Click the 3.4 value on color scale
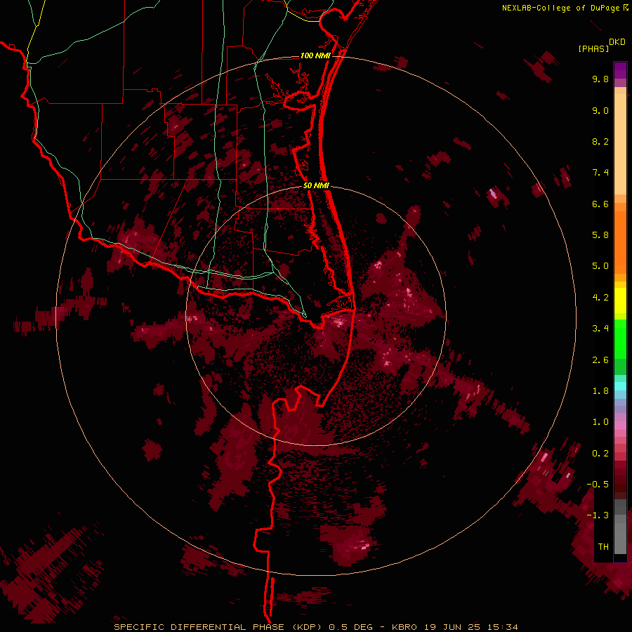The width and height of the screenshot is (632, 632). tap(600, 329)
